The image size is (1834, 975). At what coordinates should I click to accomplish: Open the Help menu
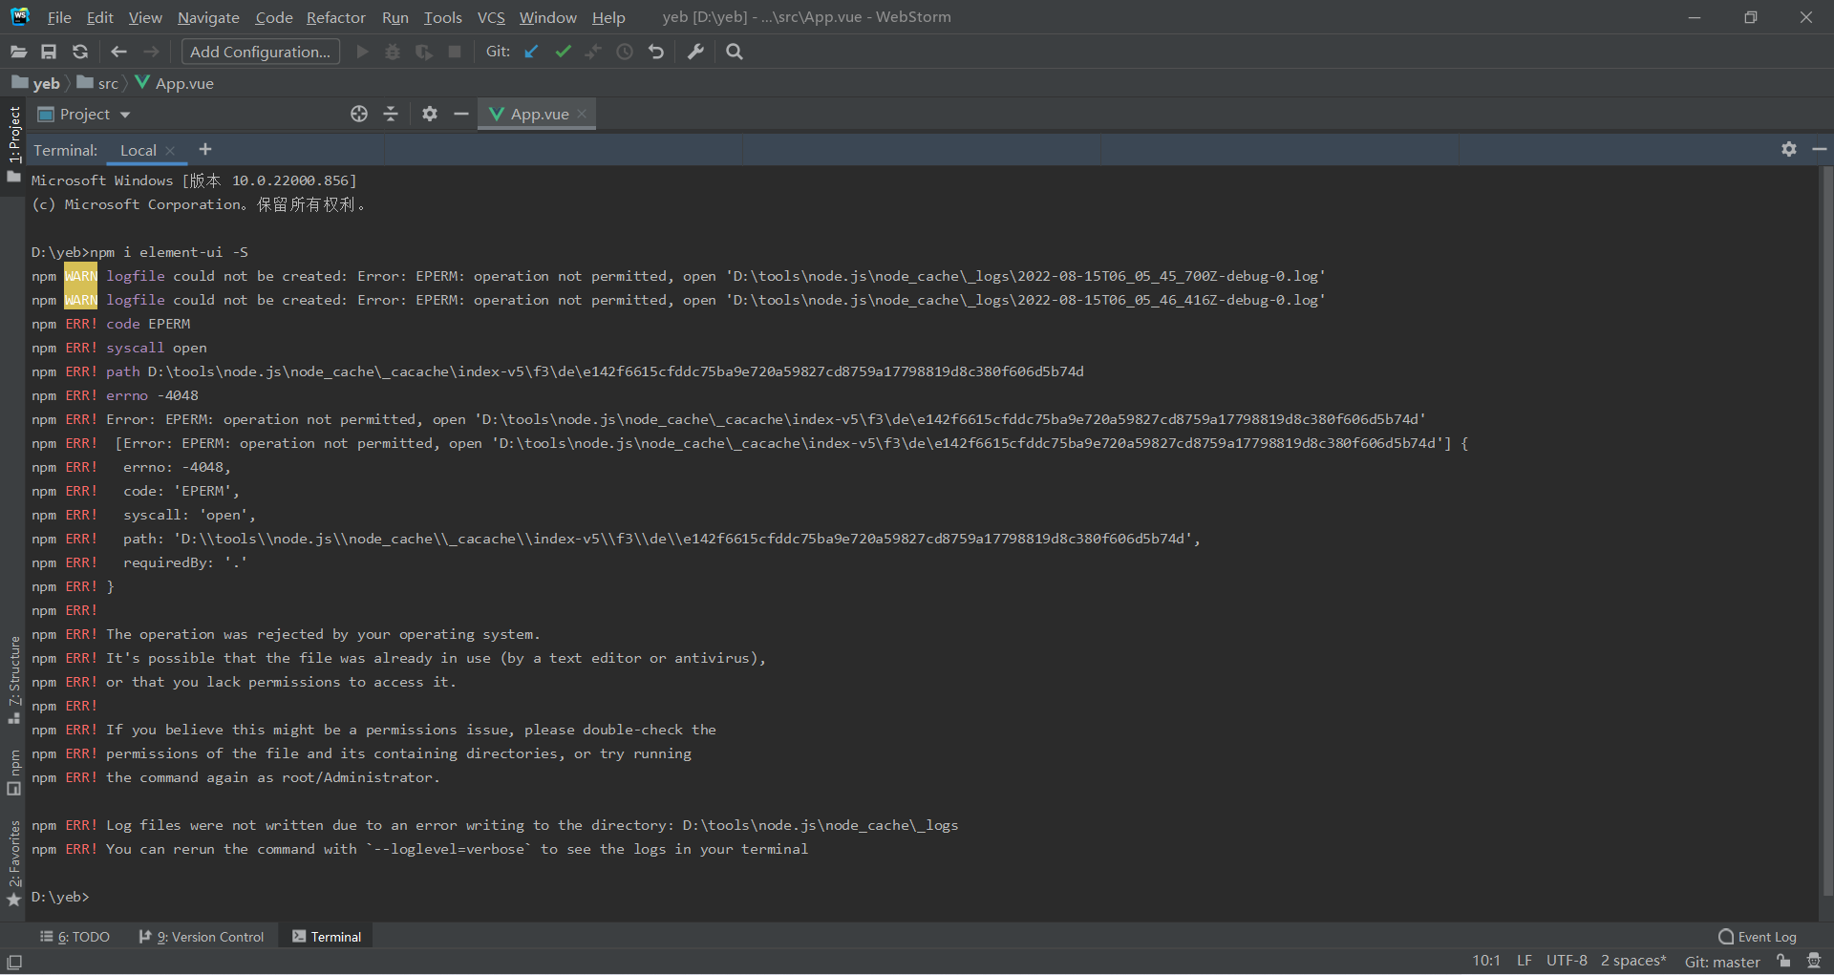608,17
